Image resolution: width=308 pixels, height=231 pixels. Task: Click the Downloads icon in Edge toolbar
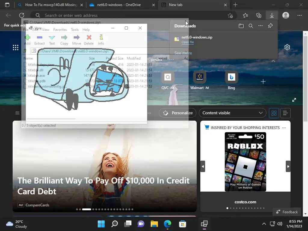[272, 15]
